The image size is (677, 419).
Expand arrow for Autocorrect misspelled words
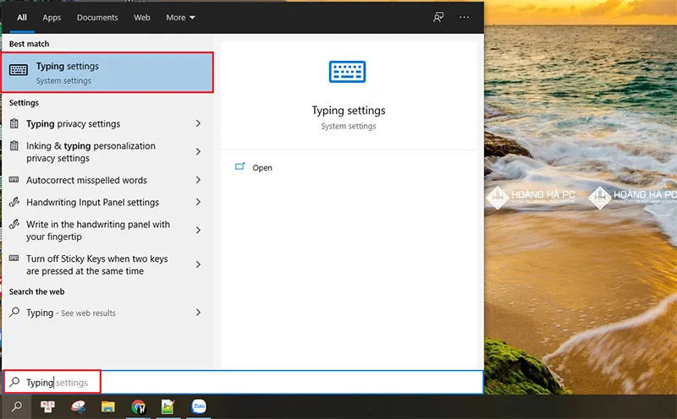click(198, 180)
